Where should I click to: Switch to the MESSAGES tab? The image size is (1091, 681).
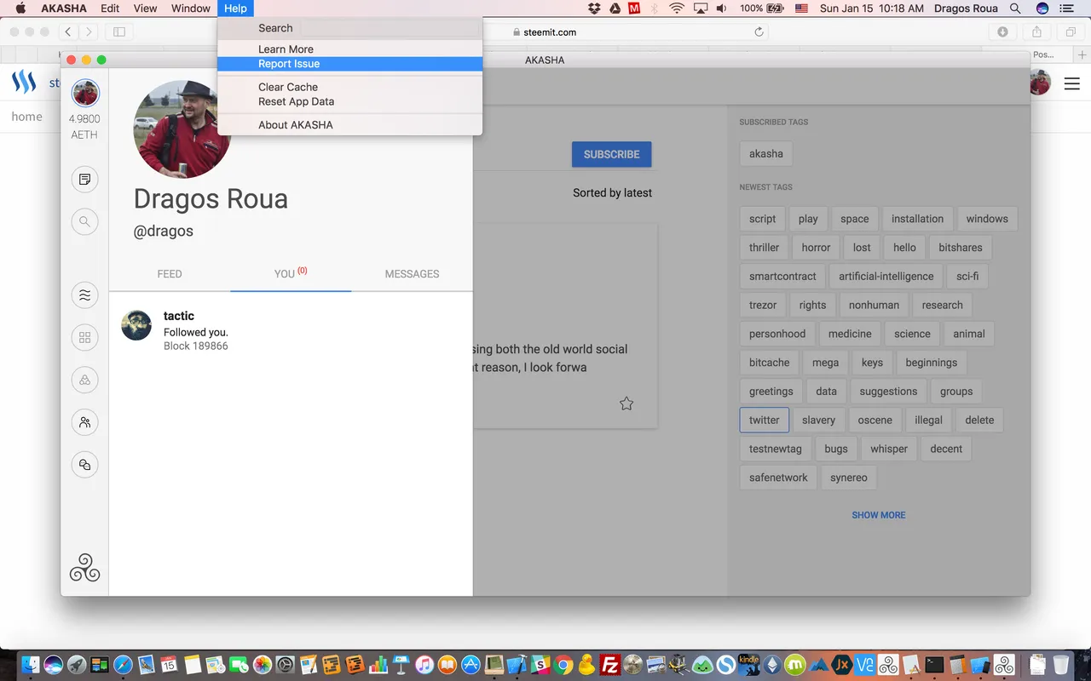coord(412,274)
